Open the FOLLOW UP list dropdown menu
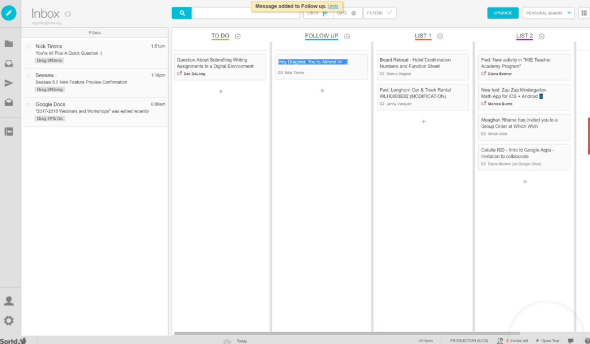This screenshot has width=590, height=344. pyautogui.click(x=347, y=36)
